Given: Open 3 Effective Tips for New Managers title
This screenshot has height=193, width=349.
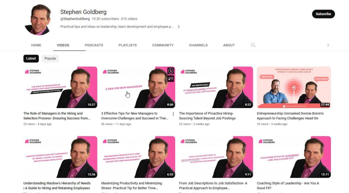Looking at the screenshot, I should point(135,116).
